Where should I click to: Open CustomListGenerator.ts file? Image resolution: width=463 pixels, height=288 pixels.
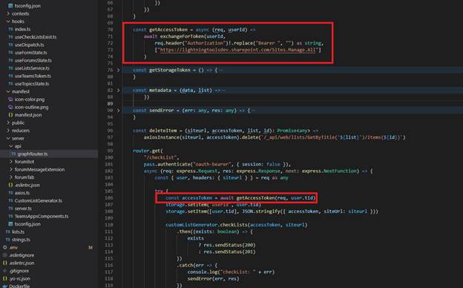point(39,200)
